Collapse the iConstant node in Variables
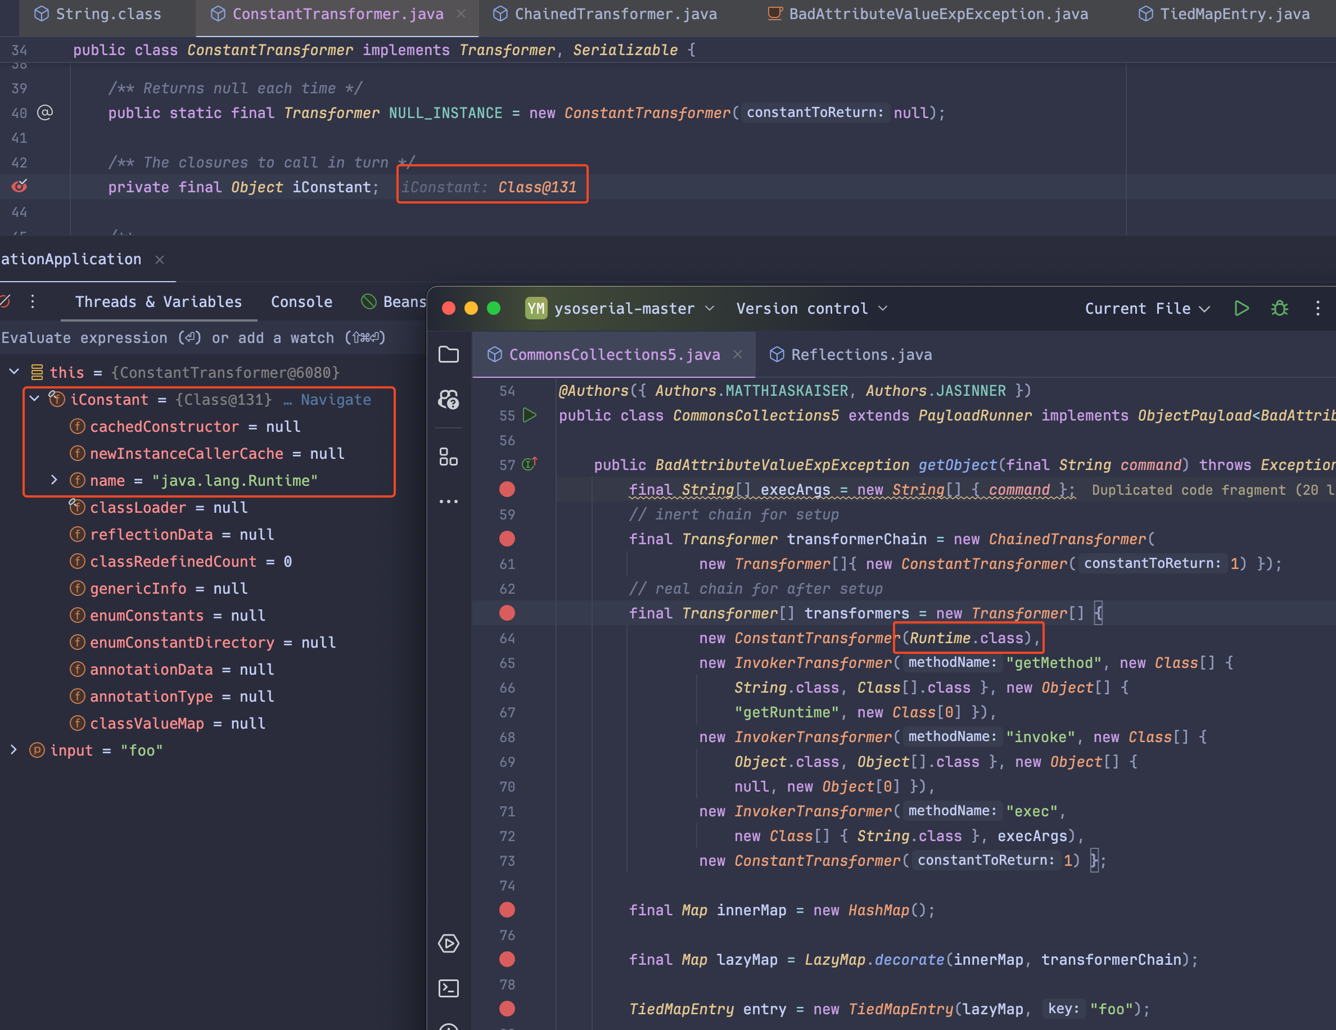 click(x=34, y=399)
